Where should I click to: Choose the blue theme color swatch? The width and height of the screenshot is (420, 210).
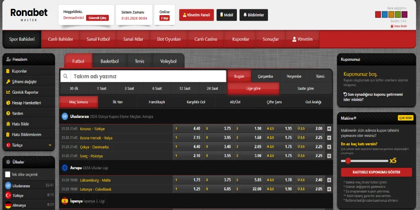pos(385,14)
